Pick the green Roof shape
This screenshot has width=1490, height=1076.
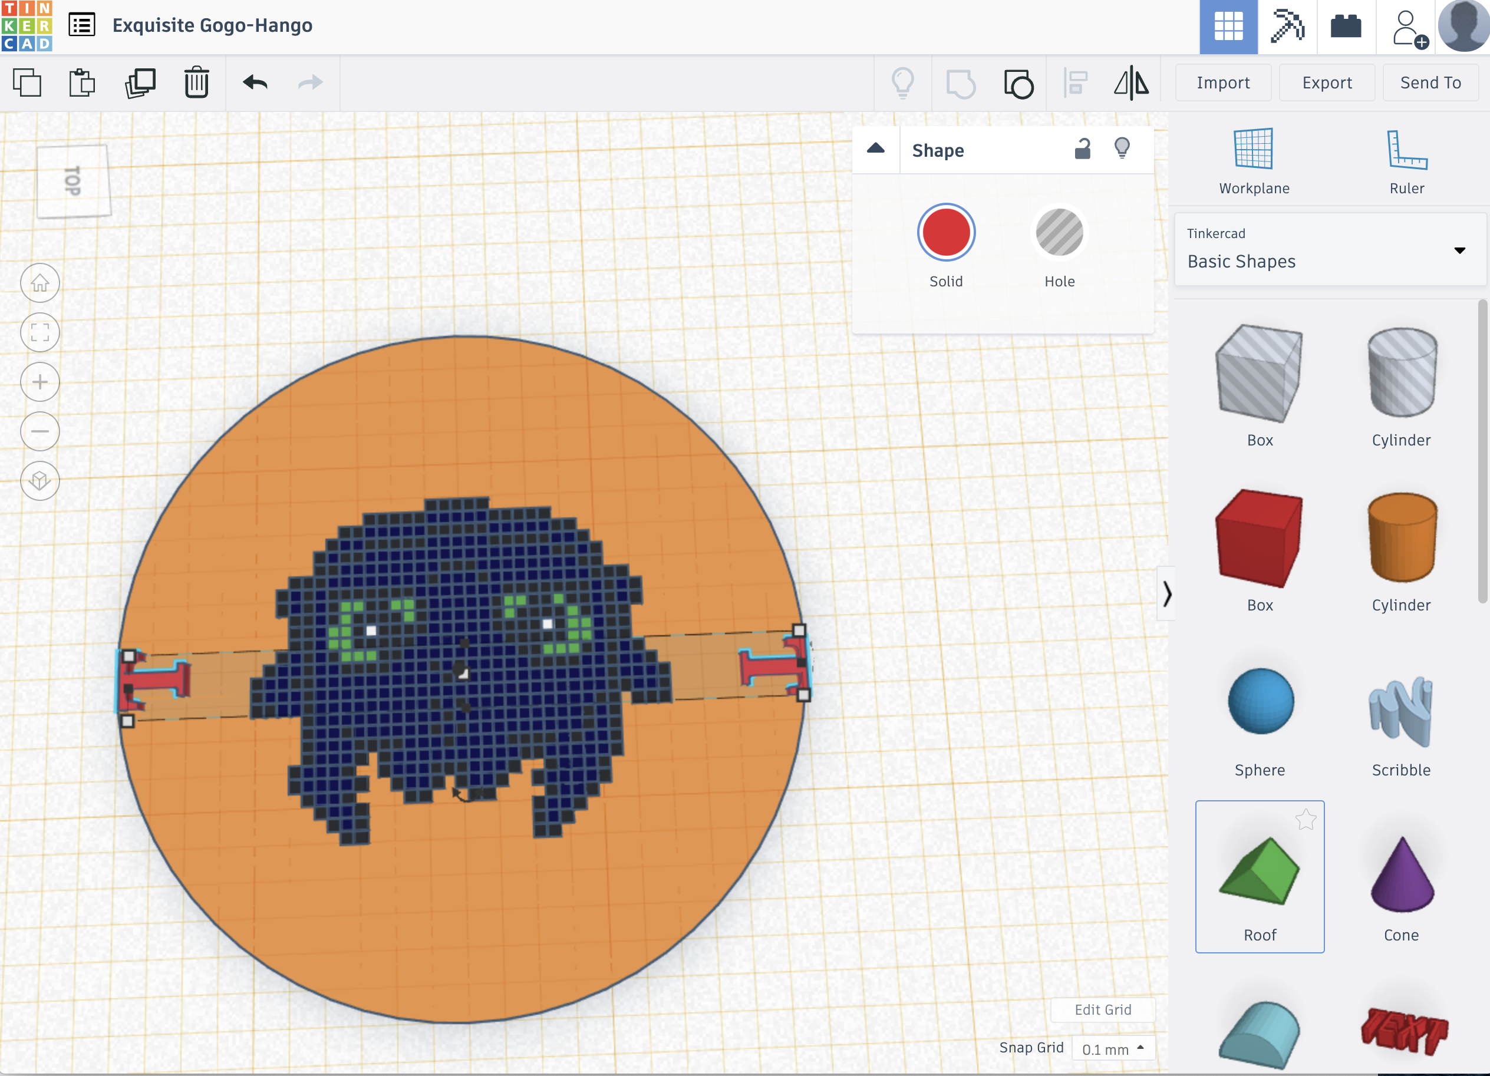click(1260, 876)
